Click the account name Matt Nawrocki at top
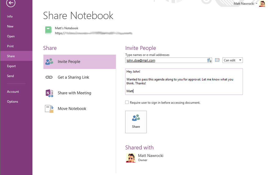 244,4
